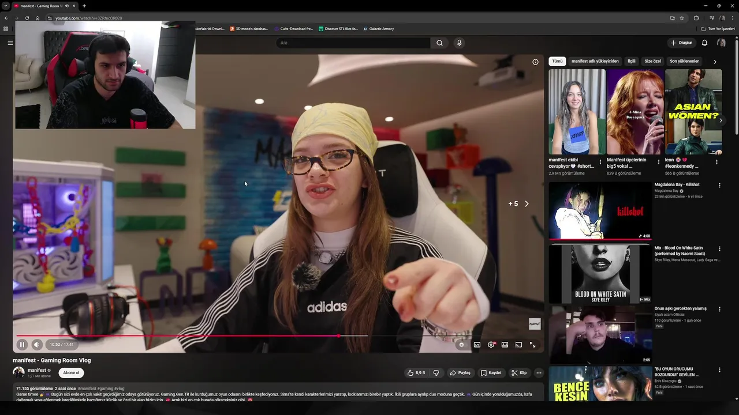Click the search magnifier button
Viewport: 739px width, 415px height.
439,43
